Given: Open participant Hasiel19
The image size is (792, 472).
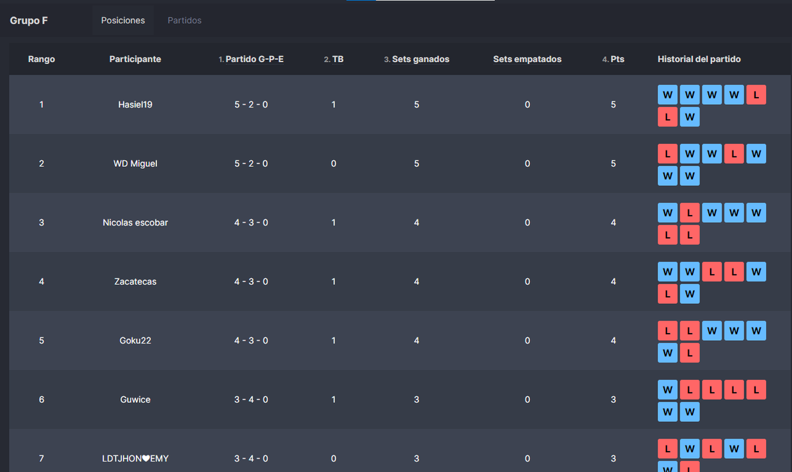Looking at the screenshot, I should point(135,104).
